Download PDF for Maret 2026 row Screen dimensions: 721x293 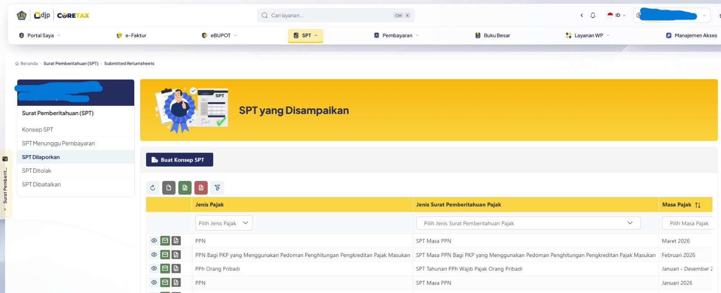click(176, 241)
